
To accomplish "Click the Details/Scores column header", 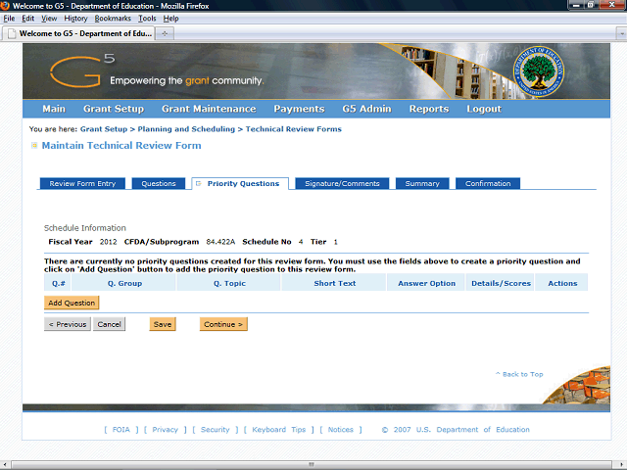I will (x=501, y=283).
